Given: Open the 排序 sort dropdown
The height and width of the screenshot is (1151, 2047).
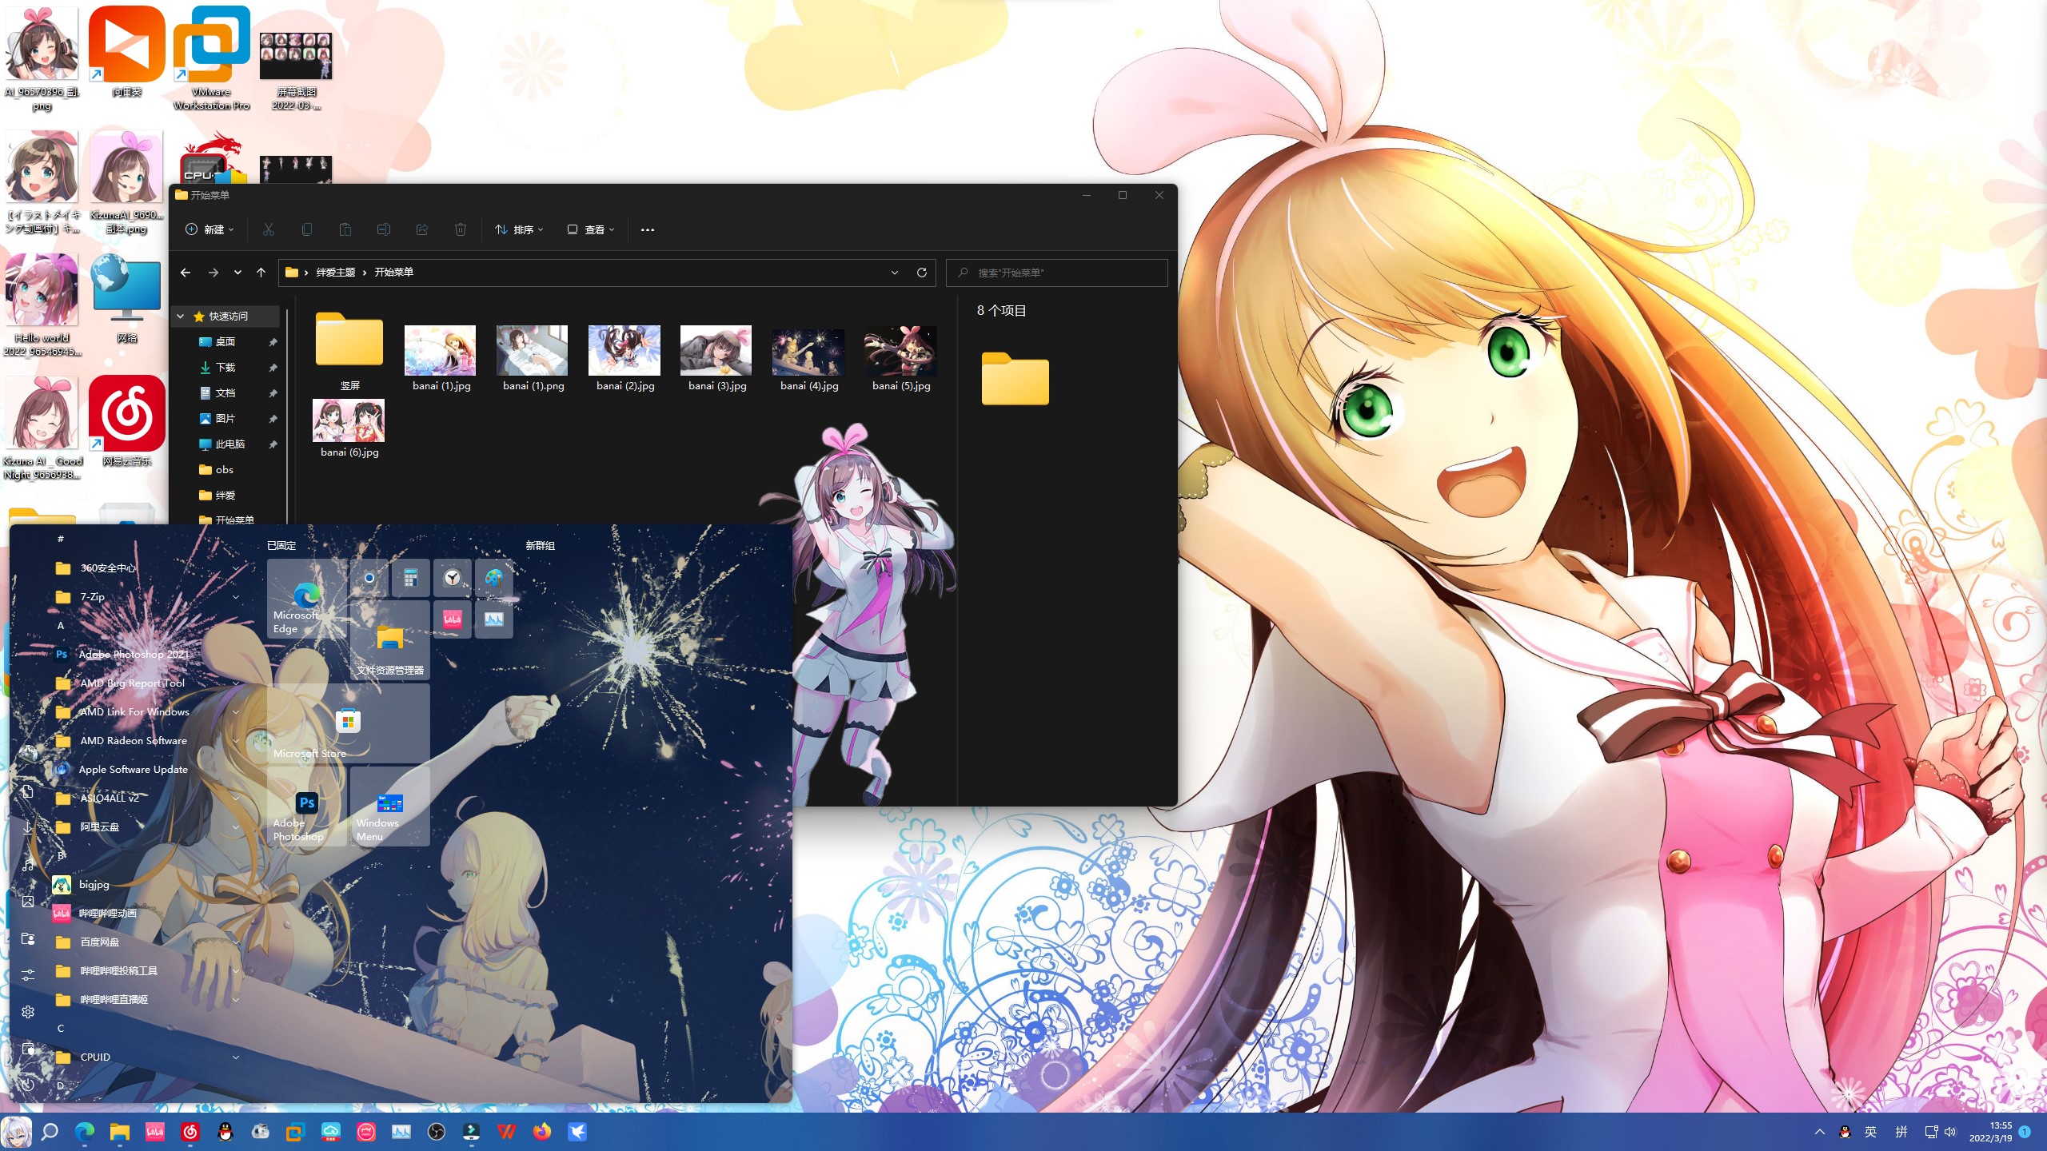Looking at the screenshot, I should pos(519,230).
